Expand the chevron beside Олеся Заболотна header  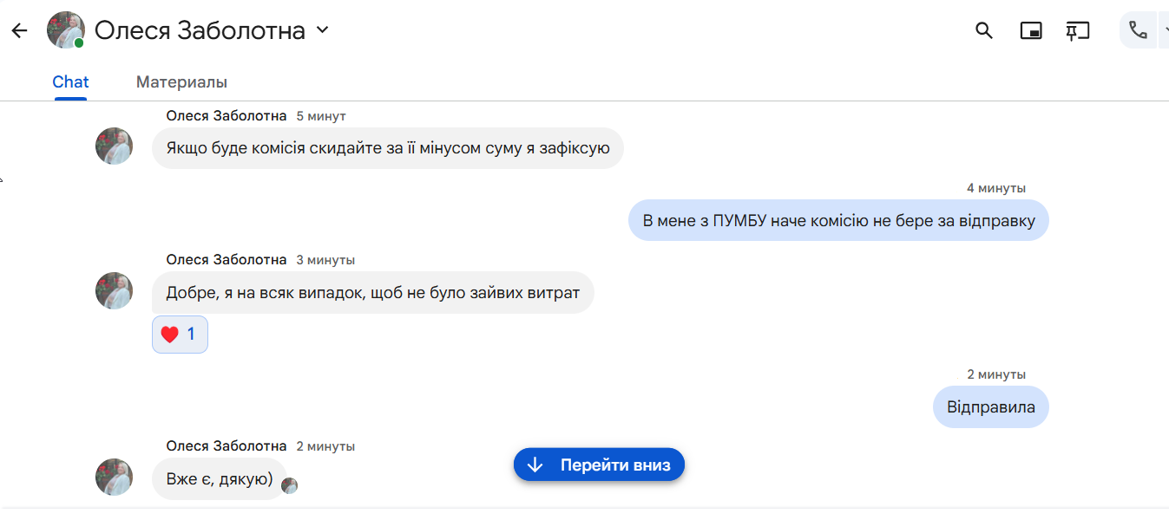point(322,30)
